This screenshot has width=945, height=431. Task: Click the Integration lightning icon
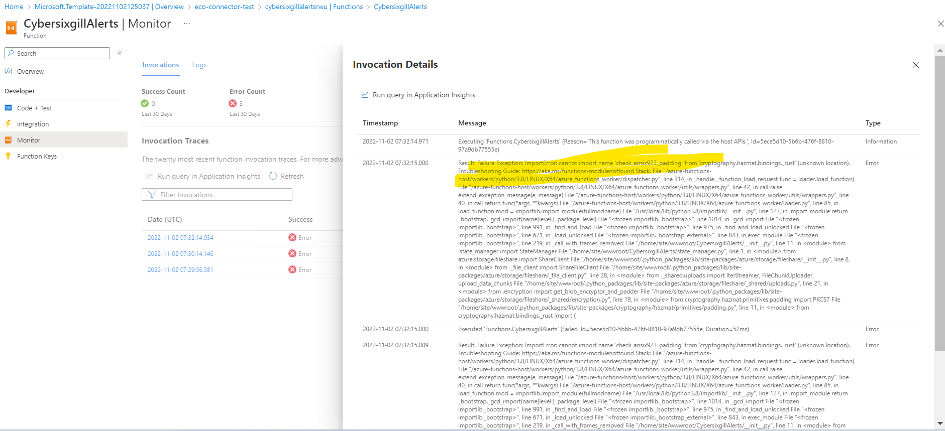[x=9, y=123]
